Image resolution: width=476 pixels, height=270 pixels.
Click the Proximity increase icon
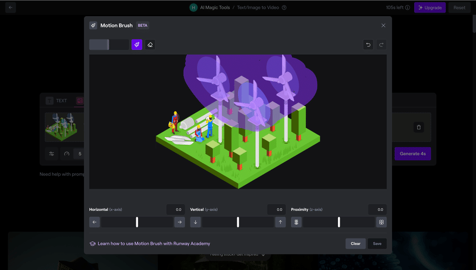(381, 222)
